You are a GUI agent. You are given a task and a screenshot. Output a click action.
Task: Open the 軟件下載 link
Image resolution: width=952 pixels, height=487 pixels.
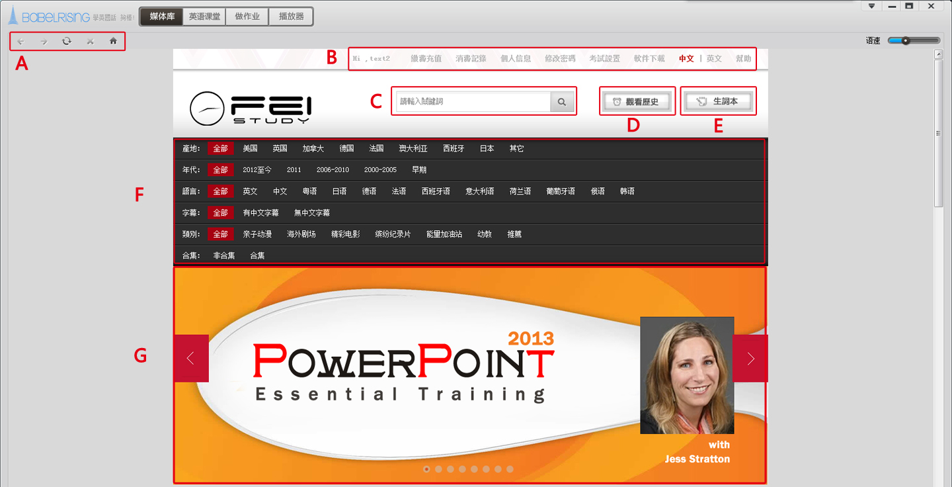coord(649,58)
